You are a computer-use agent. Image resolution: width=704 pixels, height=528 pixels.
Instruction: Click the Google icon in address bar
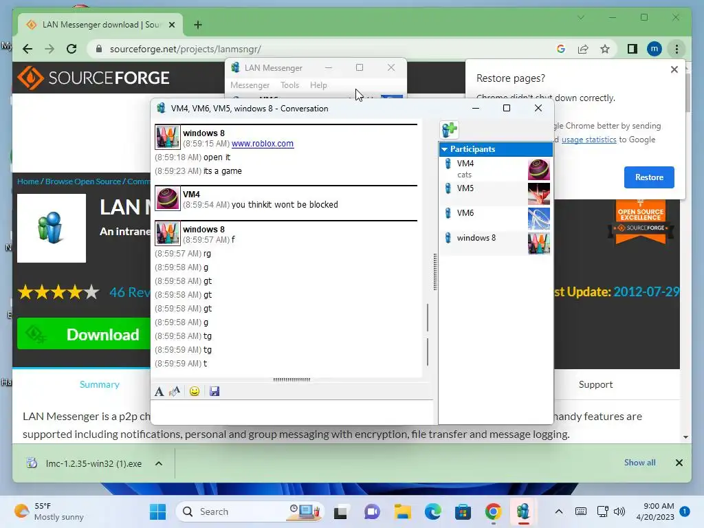561,49
